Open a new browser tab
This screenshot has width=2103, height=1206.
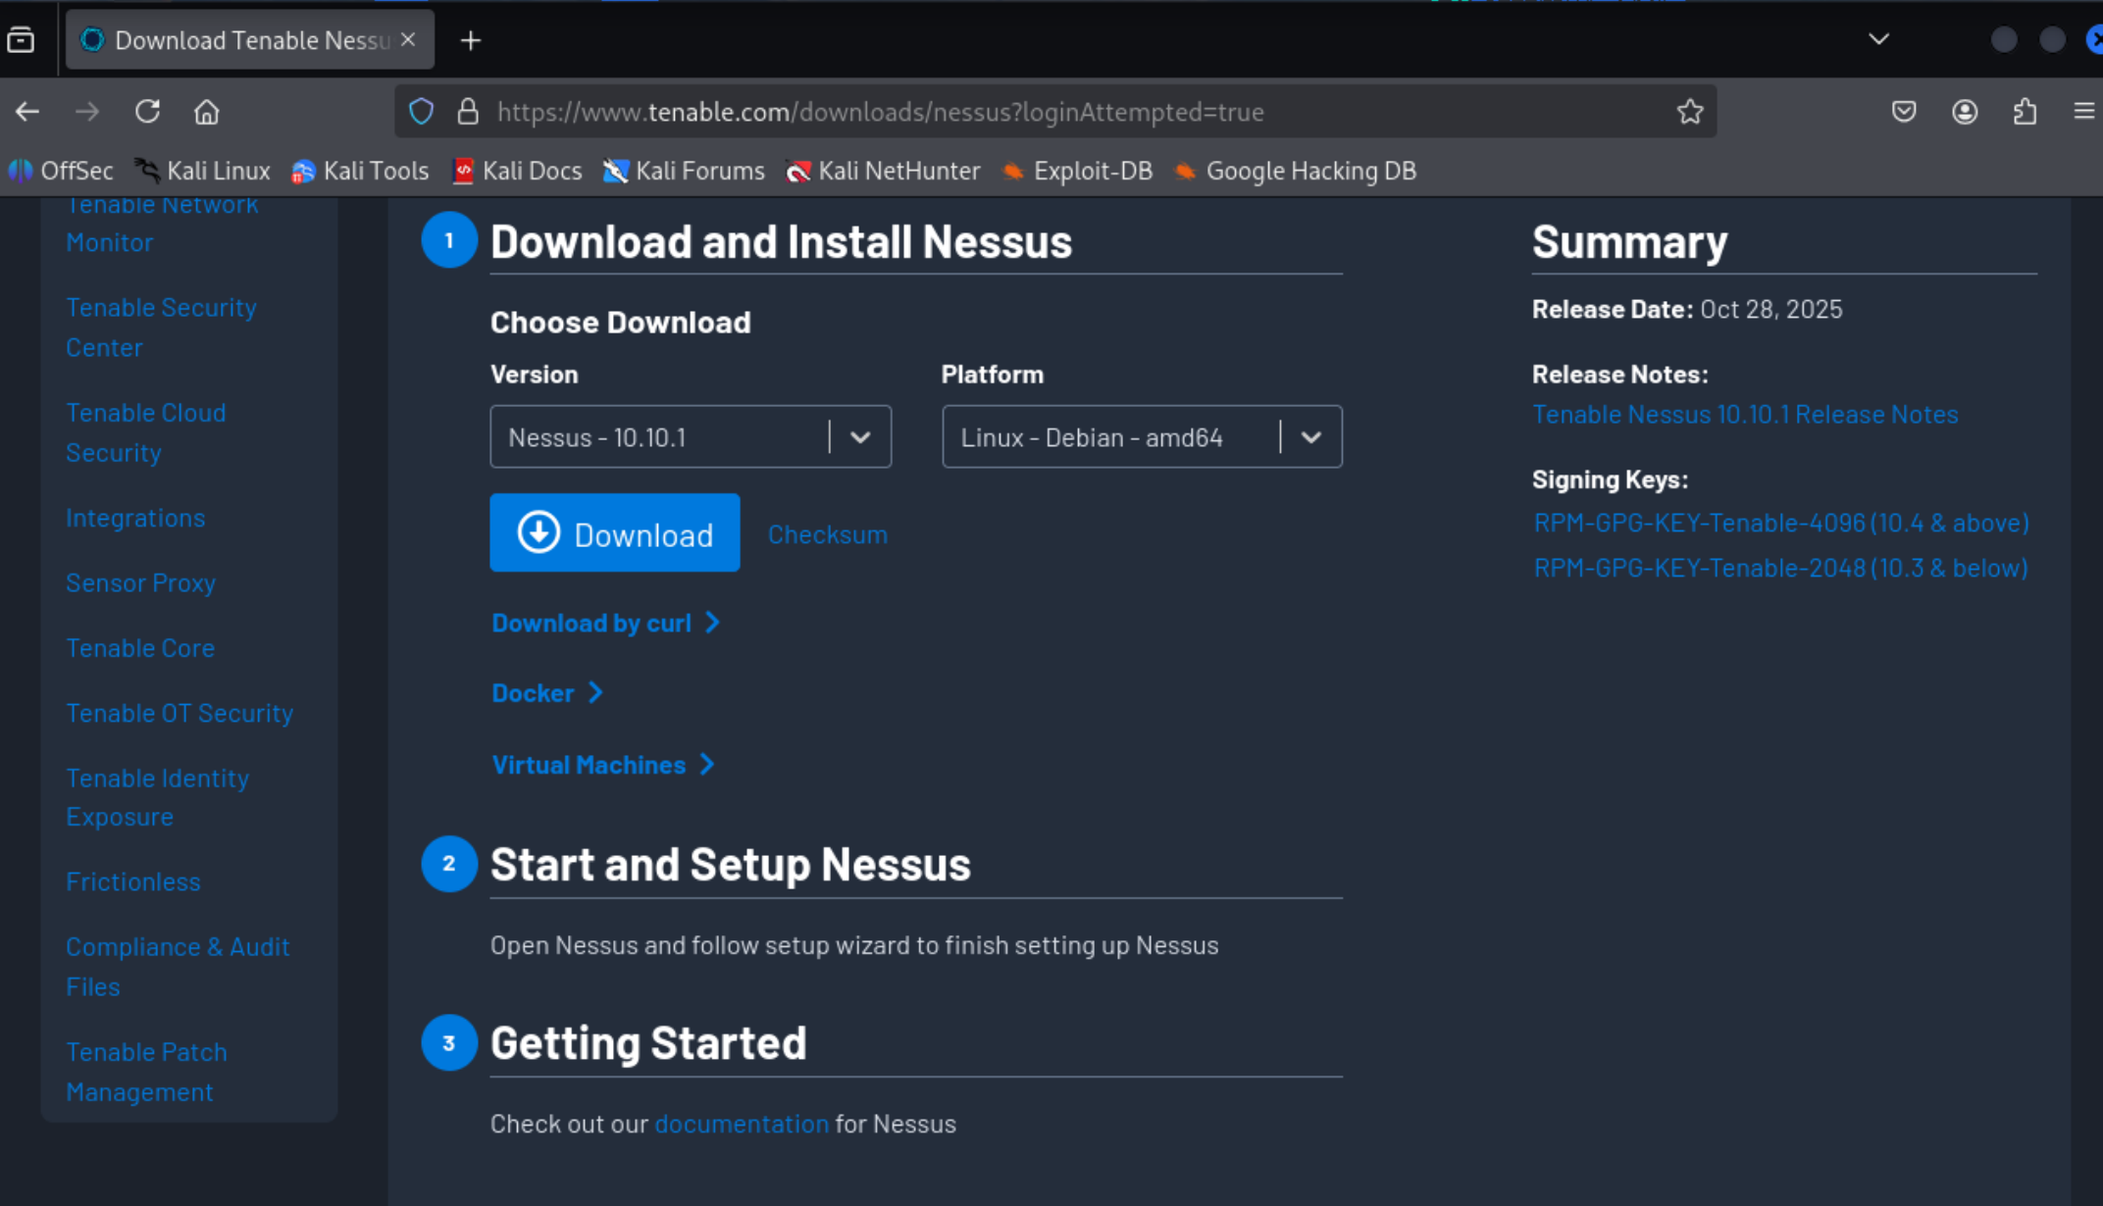471,40
